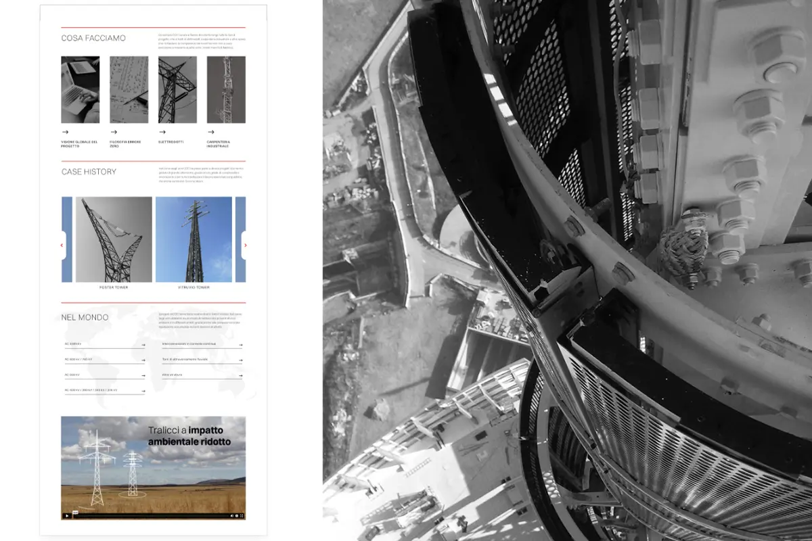Select the Altre strutture entry
This screenshot has height=541, width=812.
tap(202, 375)
